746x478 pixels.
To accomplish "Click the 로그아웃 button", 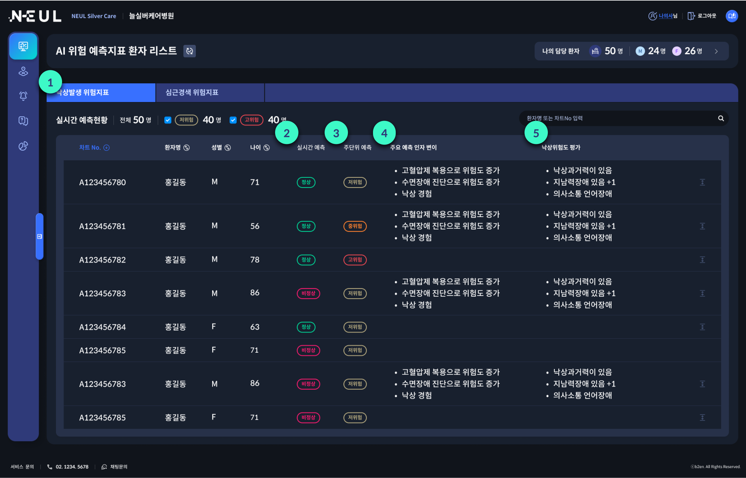I will coord(707,16).
